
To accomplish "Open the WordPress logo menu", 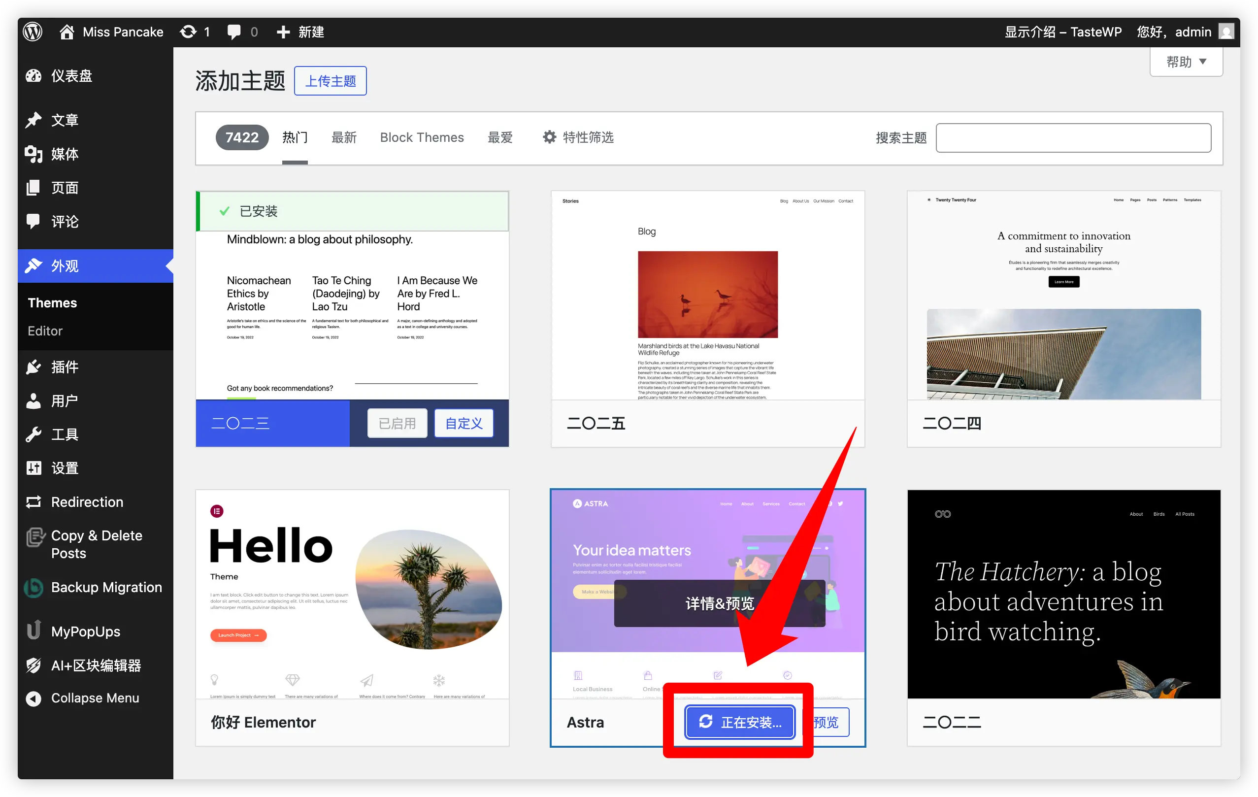I will 33,32.
